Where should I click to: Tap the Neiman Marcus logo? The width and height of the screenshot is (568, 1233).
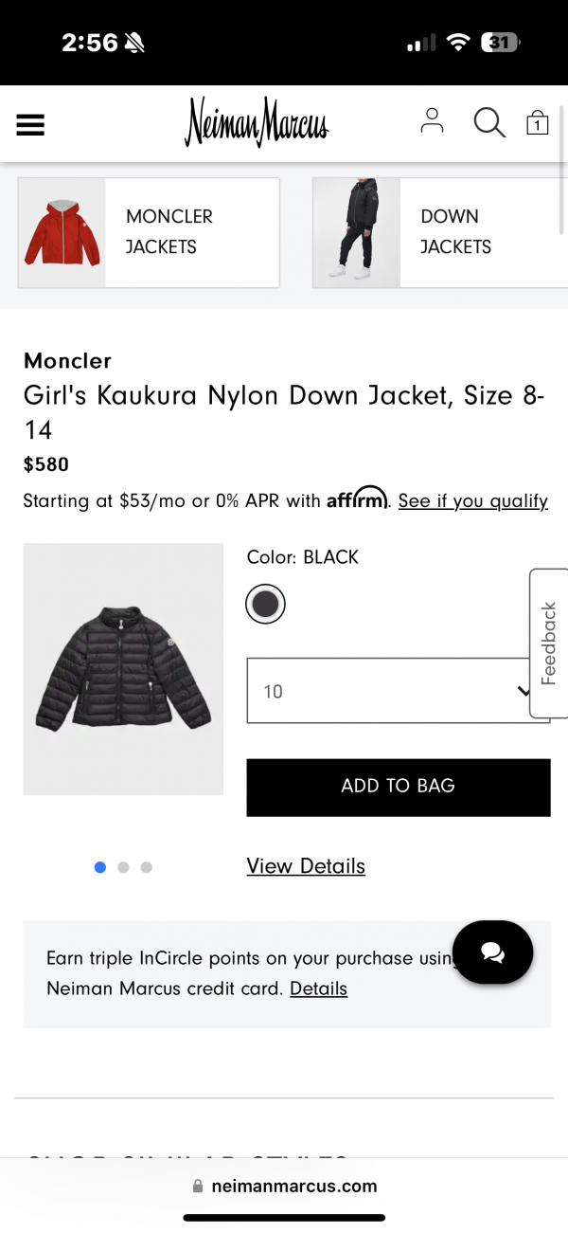(257, 123)
